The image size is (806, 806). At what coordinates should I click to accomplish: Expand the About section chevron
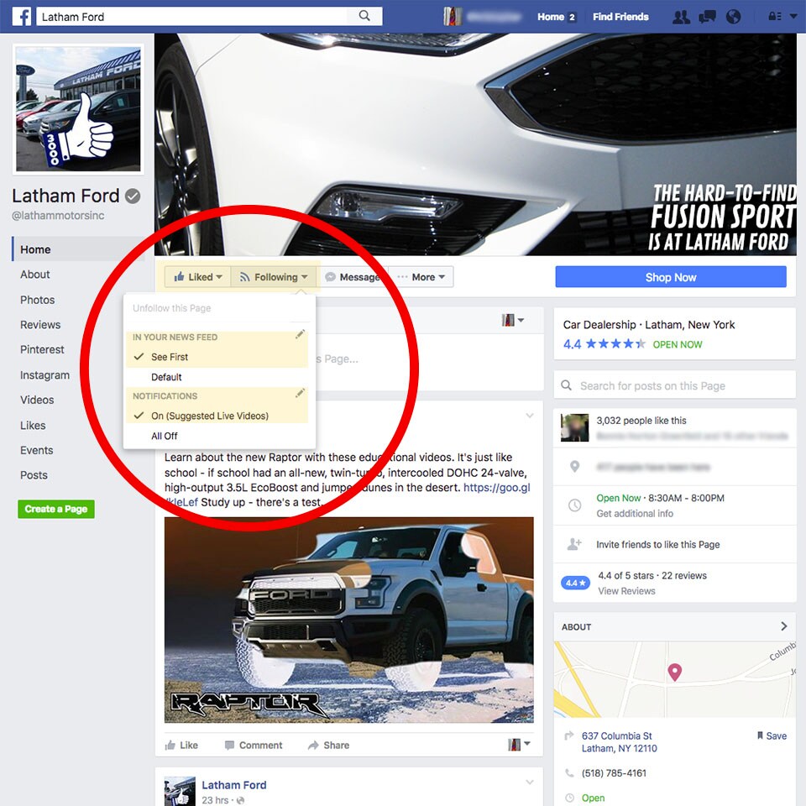pyautogui.click(x=783, y=626)
